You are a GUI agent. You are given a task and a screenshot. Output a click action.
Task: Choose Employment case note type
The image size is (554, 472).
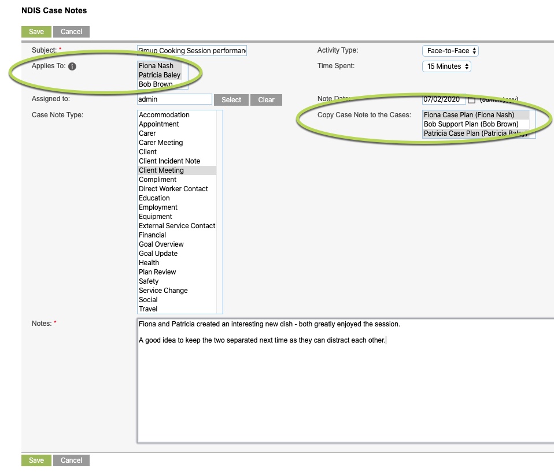[x=177, y=207]
